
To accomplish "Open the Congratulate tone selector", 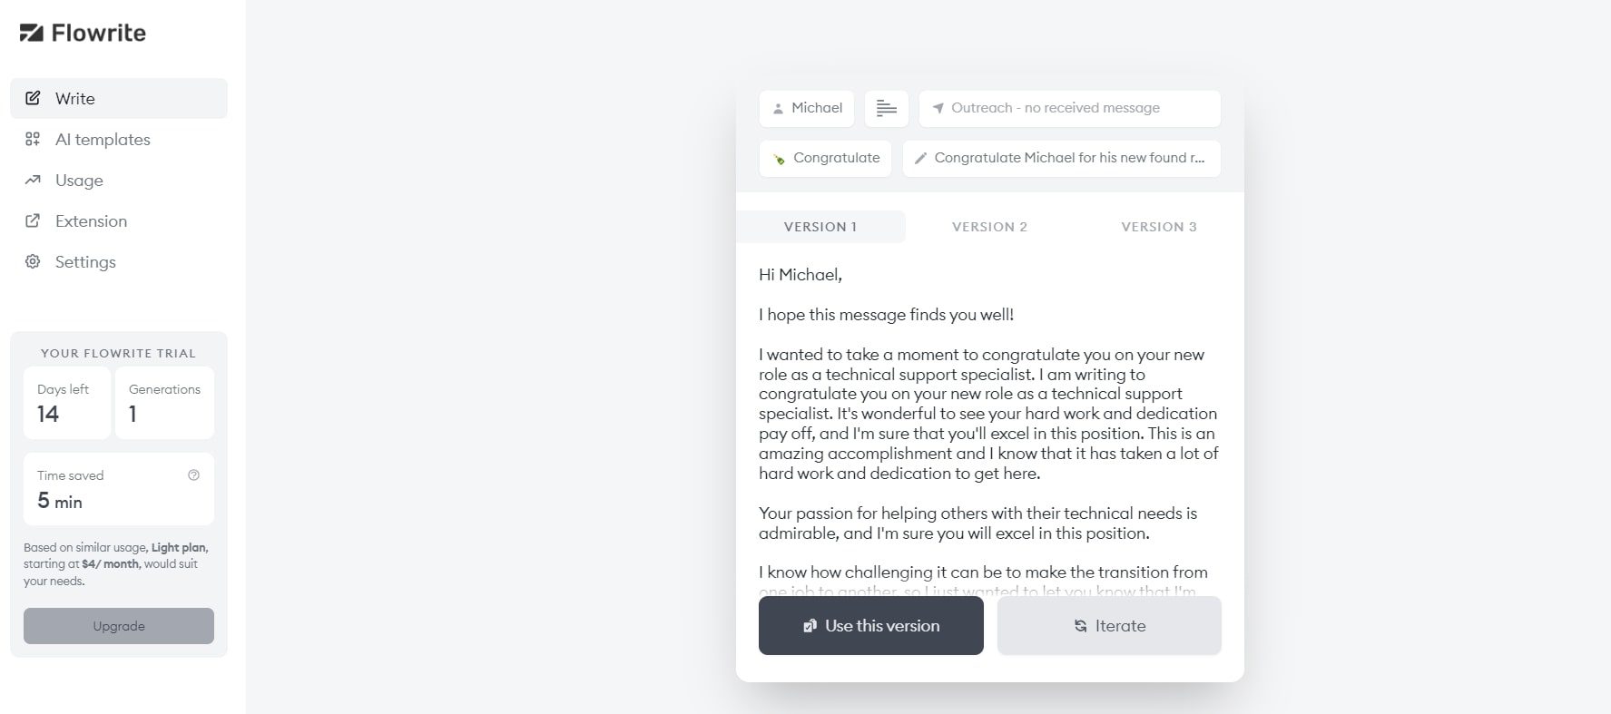I will (824, 158).
